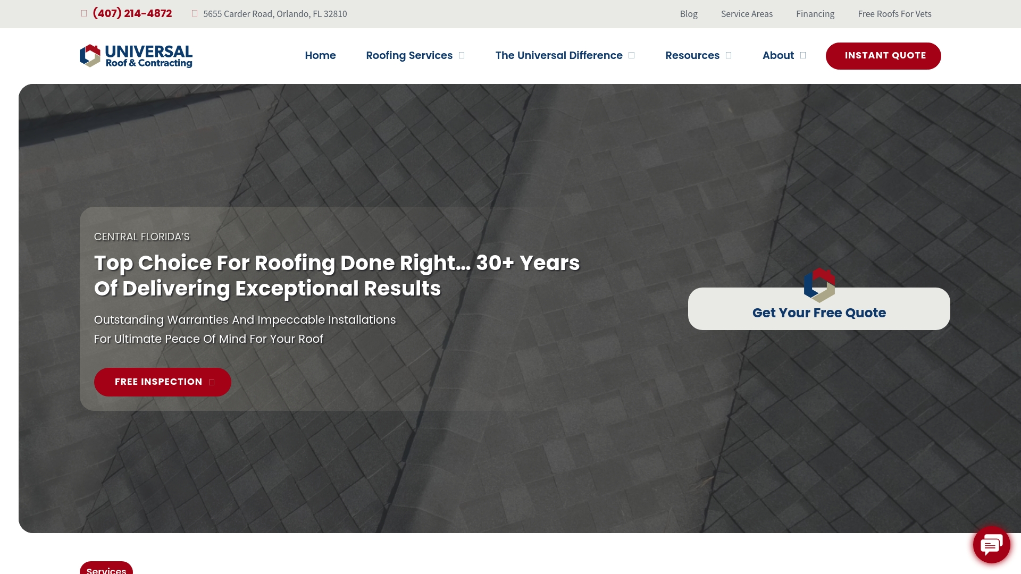The height and width of the screenshot is (574, 1021).
Task: Open the Financing link
Action: (815, 14)
